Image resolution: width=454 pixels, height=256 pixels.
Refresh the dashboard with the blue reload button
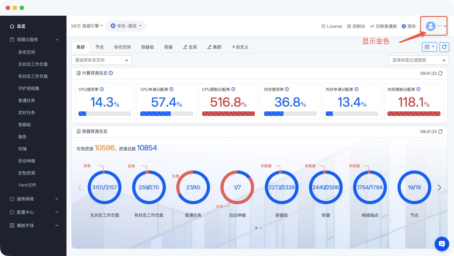[x=444, y=47]
